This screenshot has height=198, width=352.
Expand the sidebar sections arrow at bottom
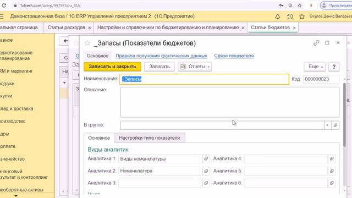tap(16, 196)
